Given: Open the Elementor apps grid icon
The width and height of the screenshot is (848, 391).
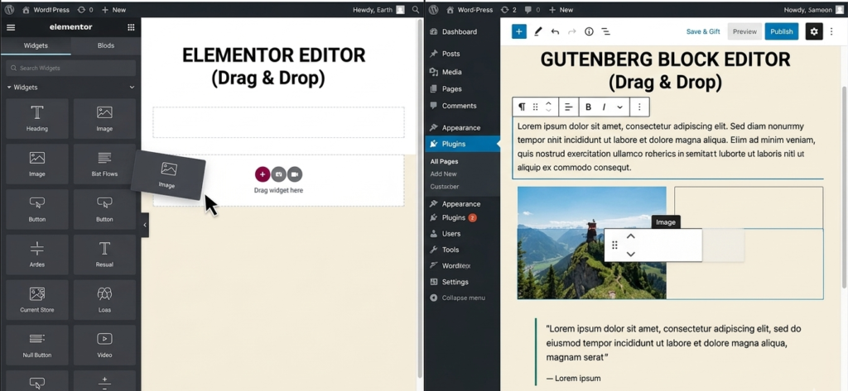Looking at the screenshot, I should [131, 27].
